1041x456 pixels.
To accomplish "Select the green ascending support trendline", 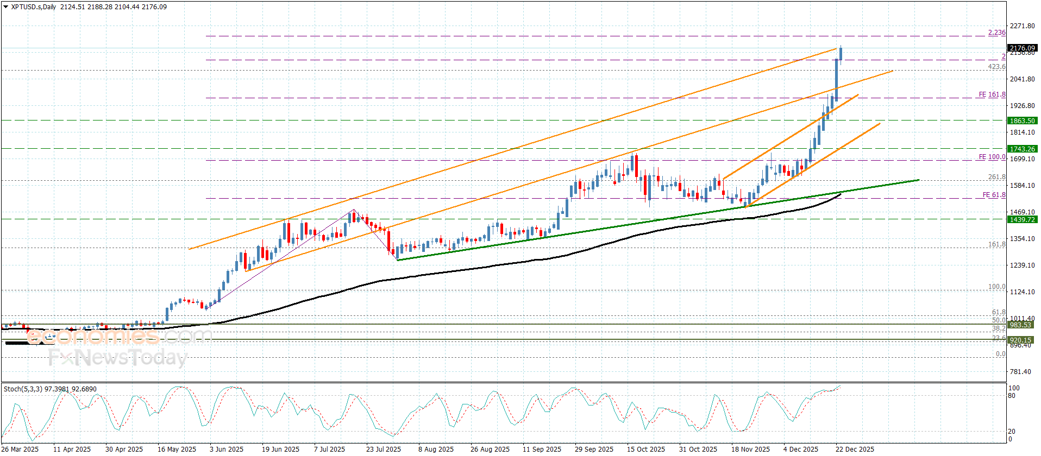I will pyautogui.click(x=657, y=220).
